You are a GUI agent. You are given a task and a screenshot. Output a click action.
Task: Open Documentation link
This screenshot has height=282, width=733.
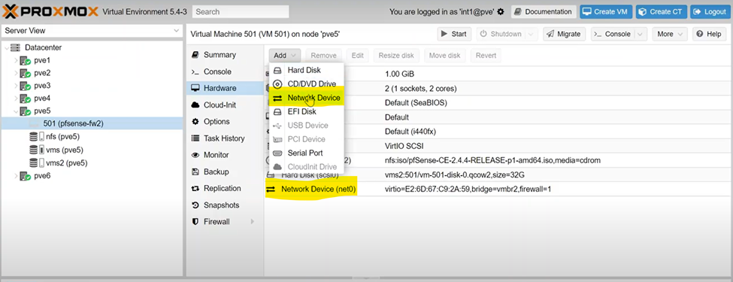point(544,12)
